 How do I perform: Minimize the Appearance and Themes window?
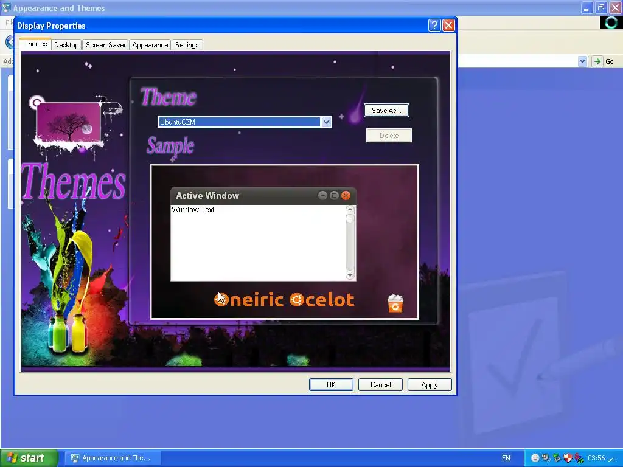click(x=586, y=7)
